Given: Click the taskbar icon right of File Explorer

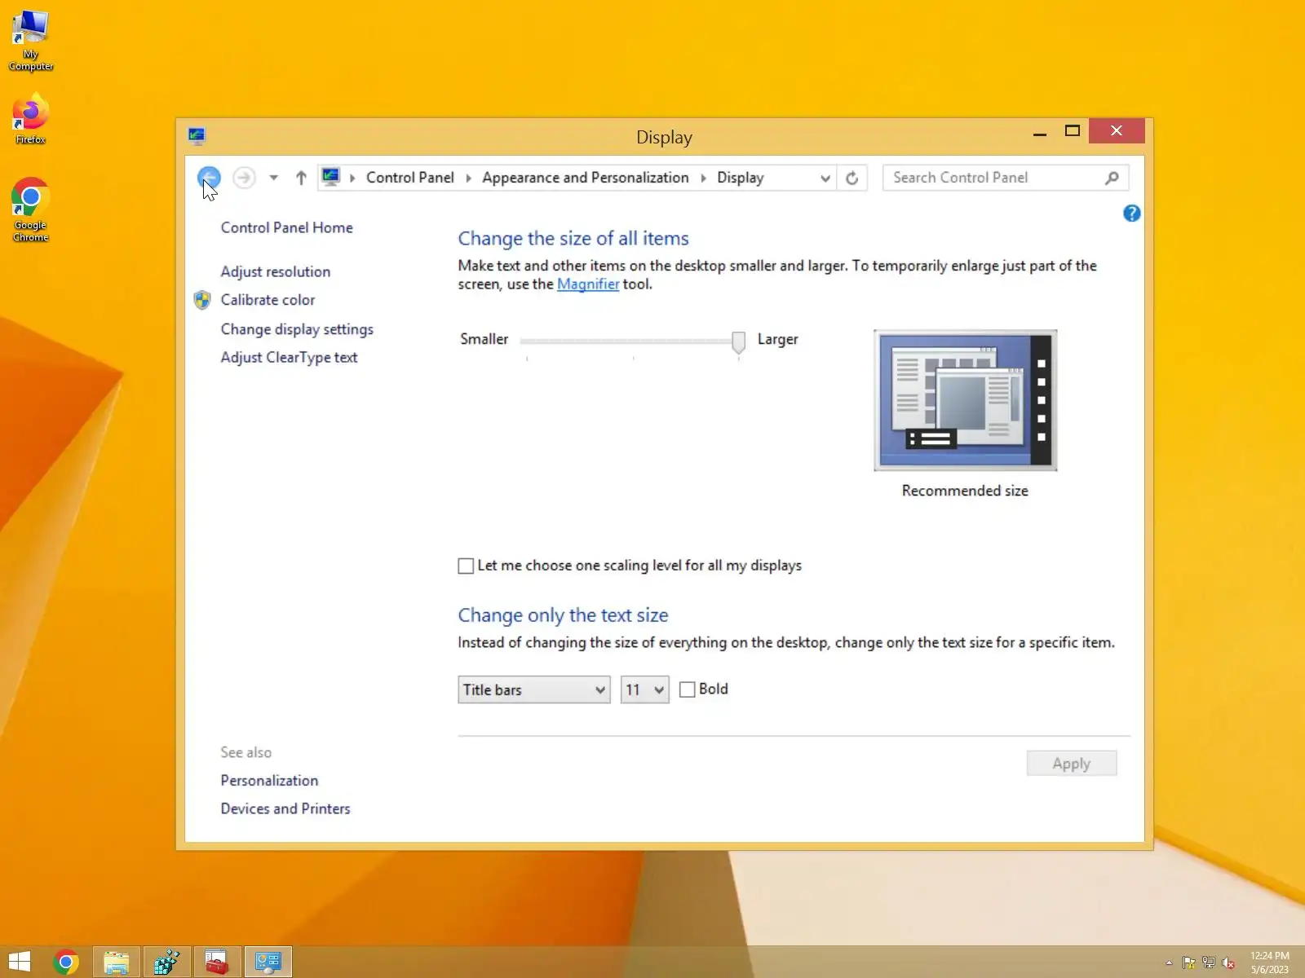Looking at the screenshot, I should pos(167,963).
